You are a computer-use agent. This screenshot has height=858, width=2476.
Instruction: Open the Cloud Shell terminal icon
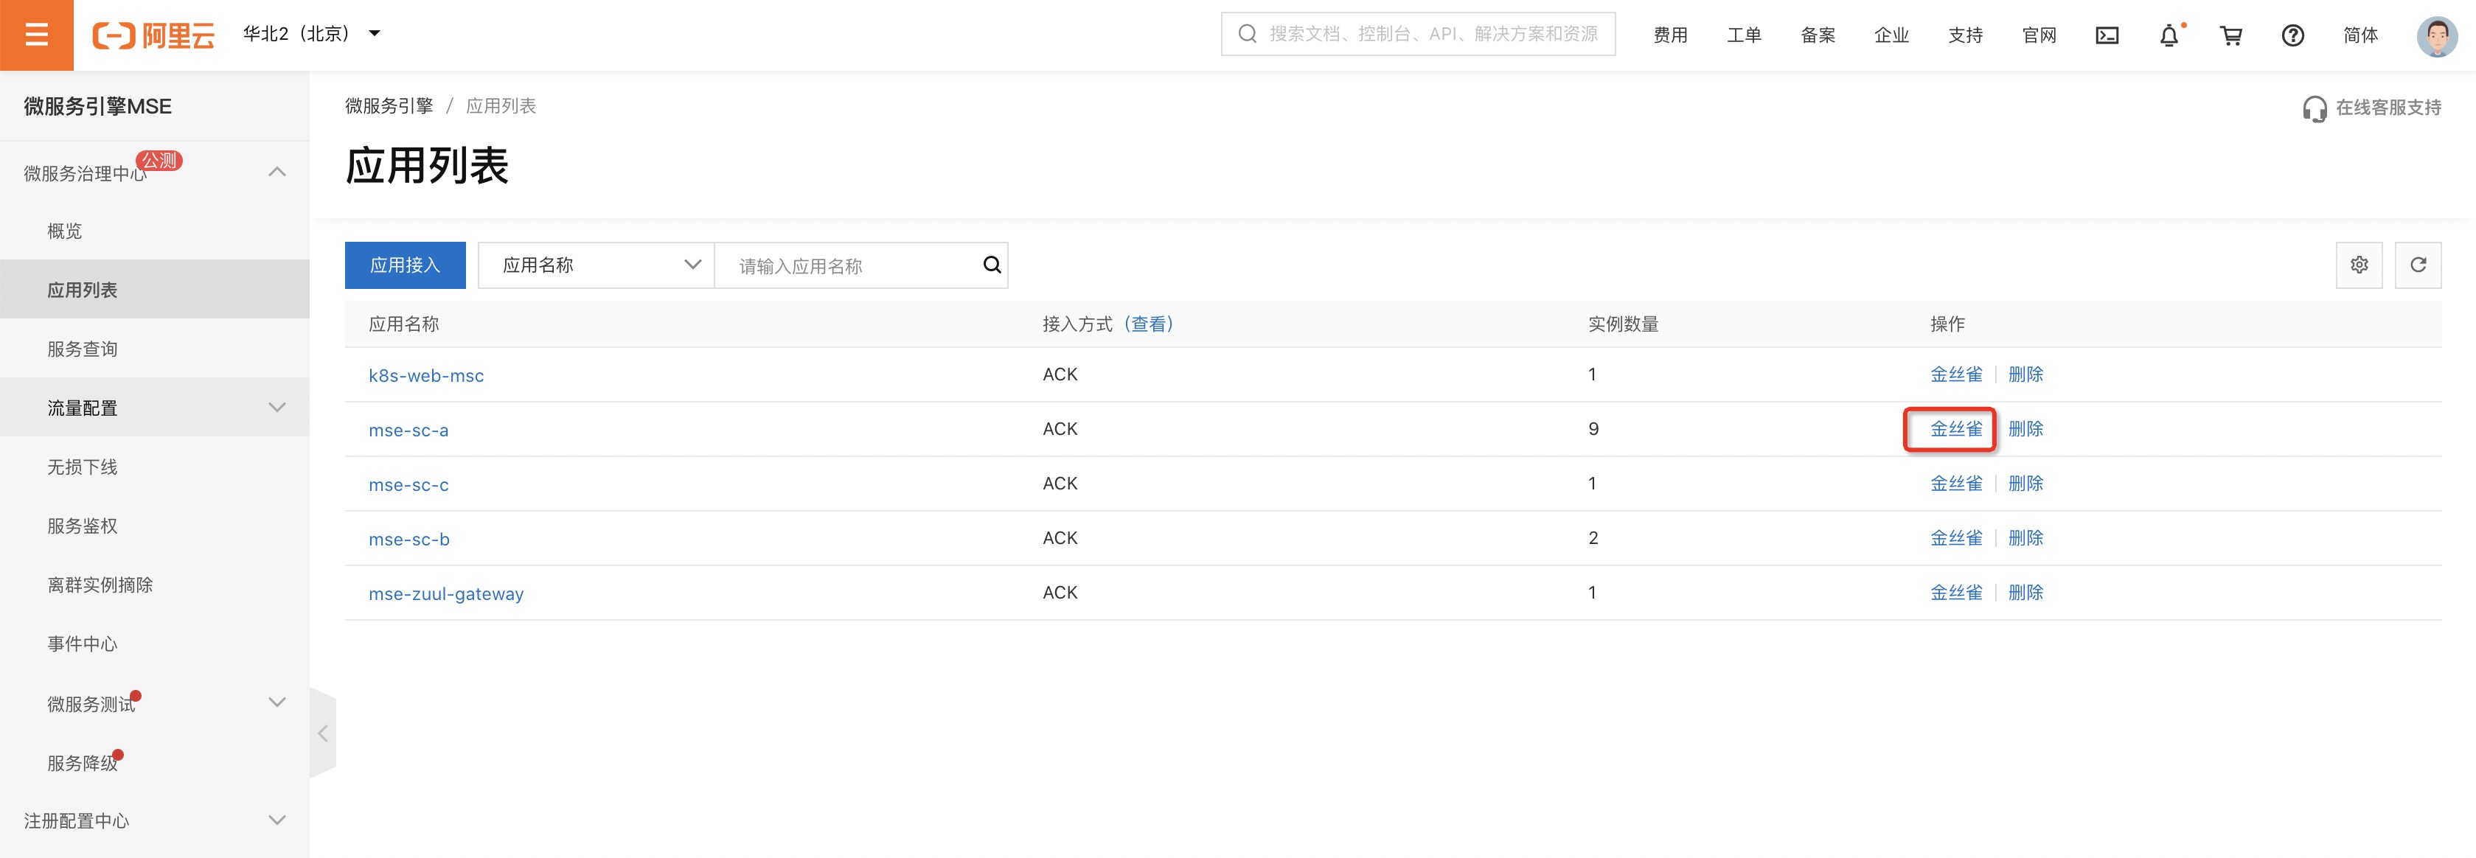(x=2107, y=35)
